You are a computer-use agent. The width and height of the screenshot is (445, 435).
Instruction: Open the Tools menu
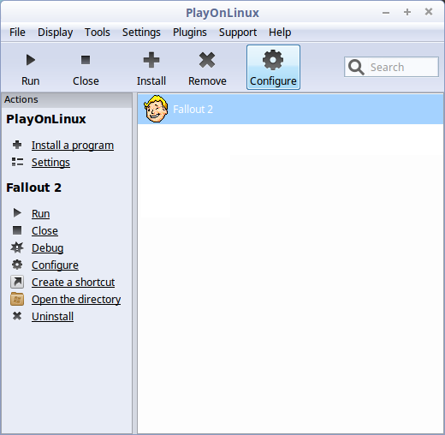[x=98, y=32]
